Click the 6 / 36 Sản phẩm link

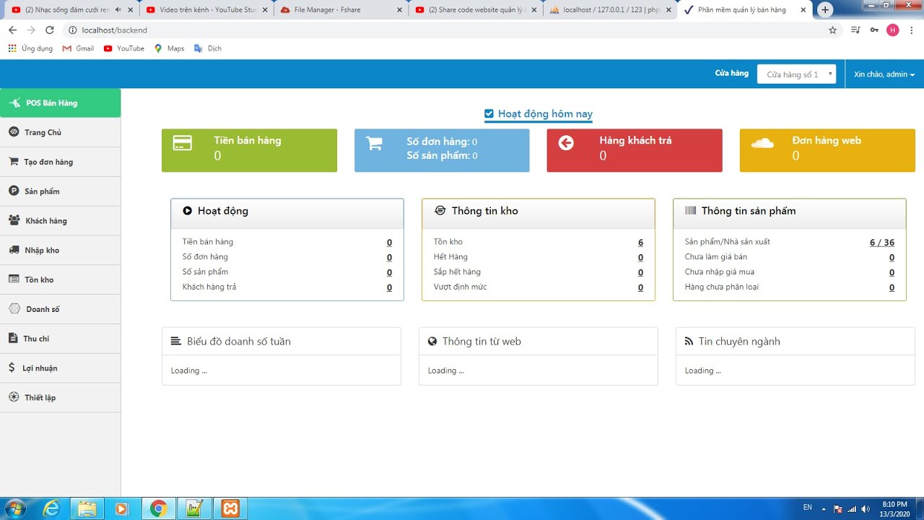coord(881,242)
